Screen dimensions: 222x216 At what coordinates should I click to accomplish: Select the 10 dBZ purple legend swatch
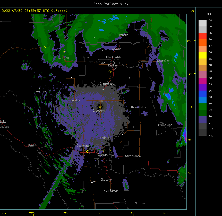pyautogui.click(x=202, y=120)
